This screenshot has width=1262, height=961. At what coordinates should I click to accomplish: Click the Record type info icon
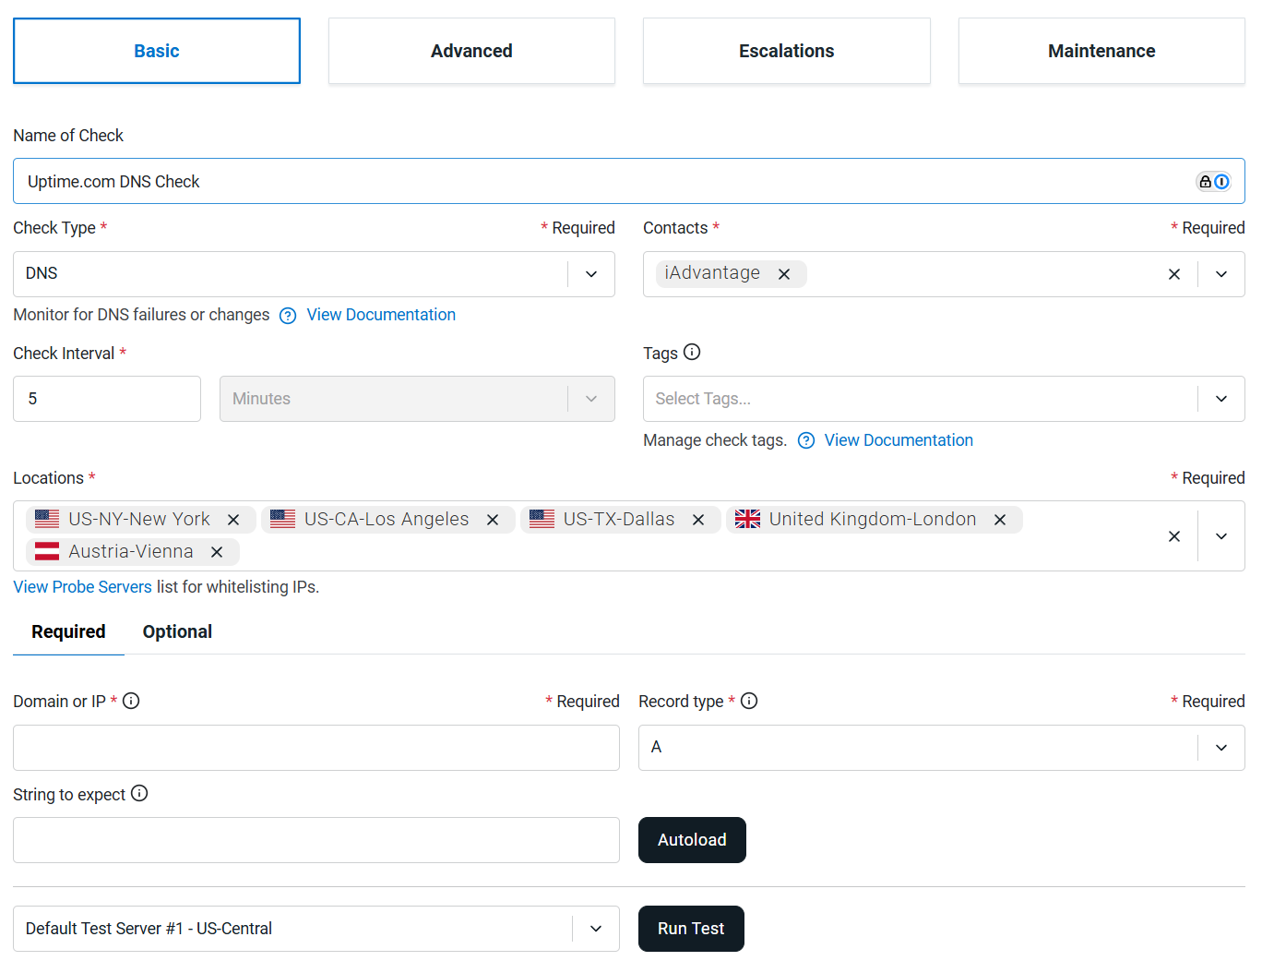(x=749, y=701)
